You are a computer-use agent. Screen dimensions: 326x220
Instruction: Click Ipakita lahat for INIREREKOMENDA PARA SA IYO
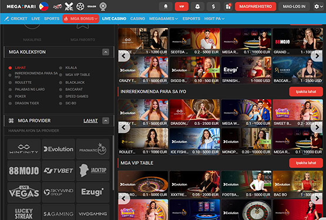[x=306, y=92]
